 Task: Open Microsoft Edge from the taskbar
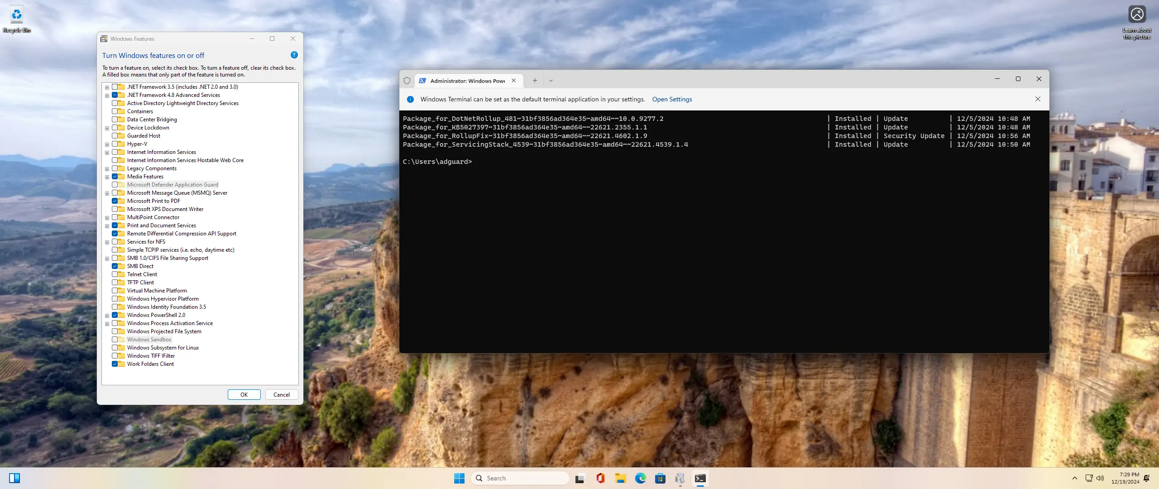(x=640, y=478)
